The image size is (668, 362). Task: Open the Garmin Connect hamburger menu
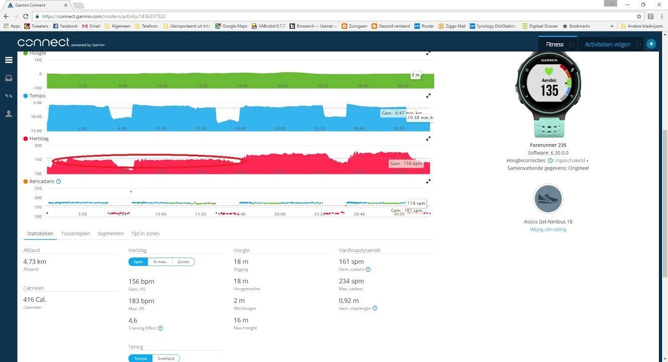click(x=9, y=60)
